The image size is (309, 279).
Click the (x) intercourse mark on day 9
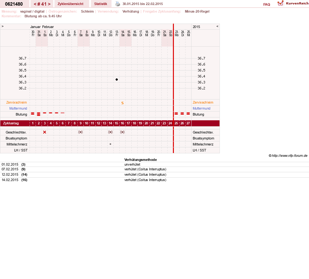pyautogui.click(x=80, y=132)
